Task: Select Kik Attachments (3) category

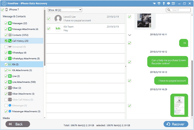Action: (x=22, y=70)
